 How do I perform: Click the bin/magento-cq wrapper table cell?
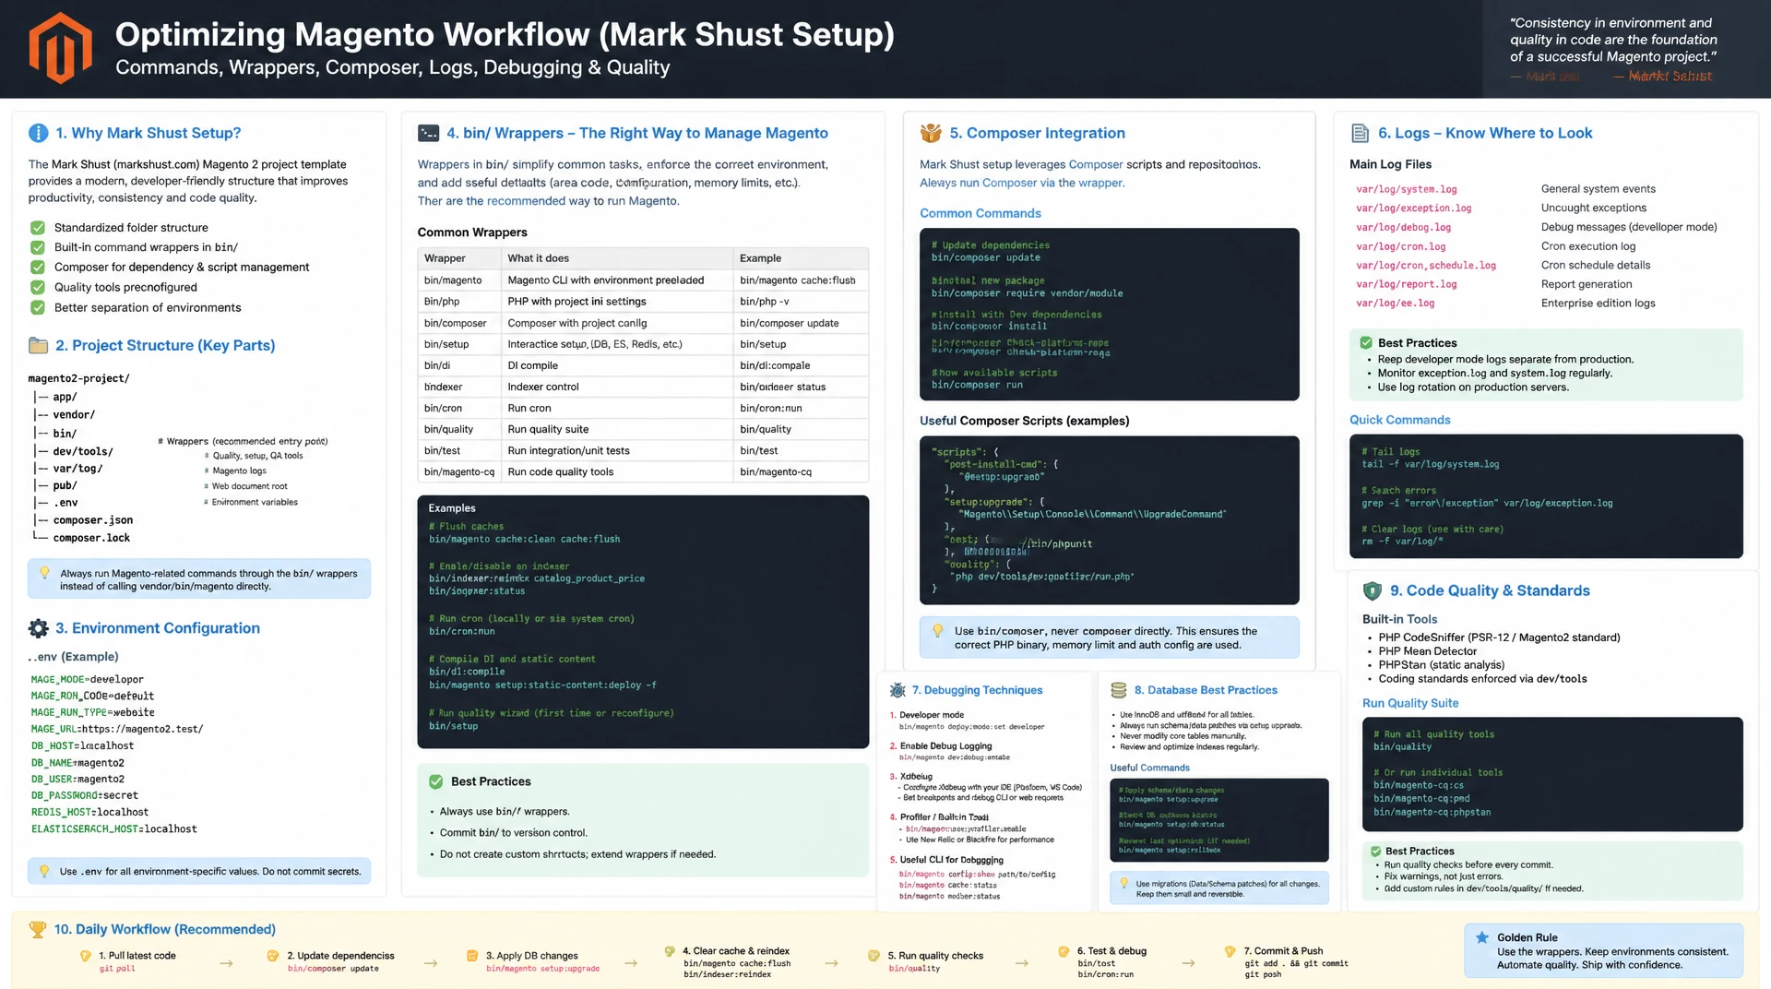click(x=459, y=471)
